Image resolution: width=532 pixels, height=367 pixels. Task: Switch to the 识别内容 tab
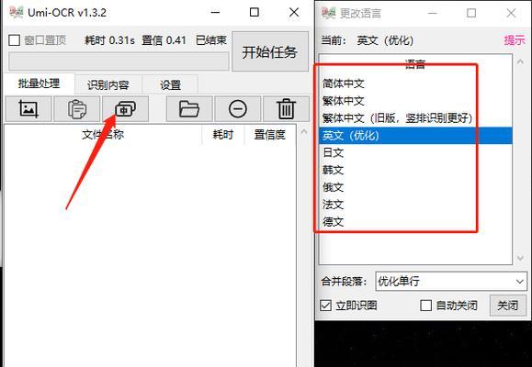pyautogui.click(x=108, y=84)
